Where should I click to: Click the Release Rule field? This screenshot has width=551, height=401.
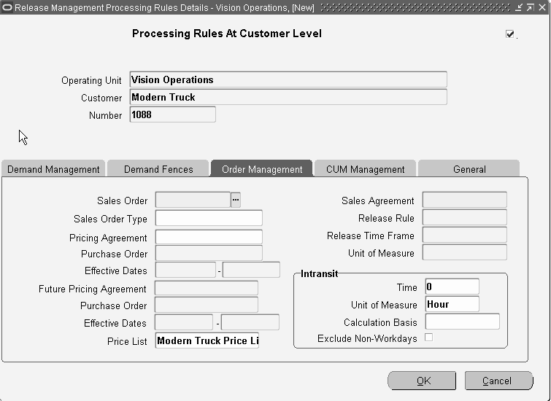click(465, 217)
